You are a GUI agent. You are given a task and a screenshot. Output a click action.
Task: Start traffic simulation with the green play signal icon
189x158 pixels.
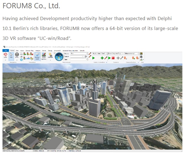(x=25, y=54)
